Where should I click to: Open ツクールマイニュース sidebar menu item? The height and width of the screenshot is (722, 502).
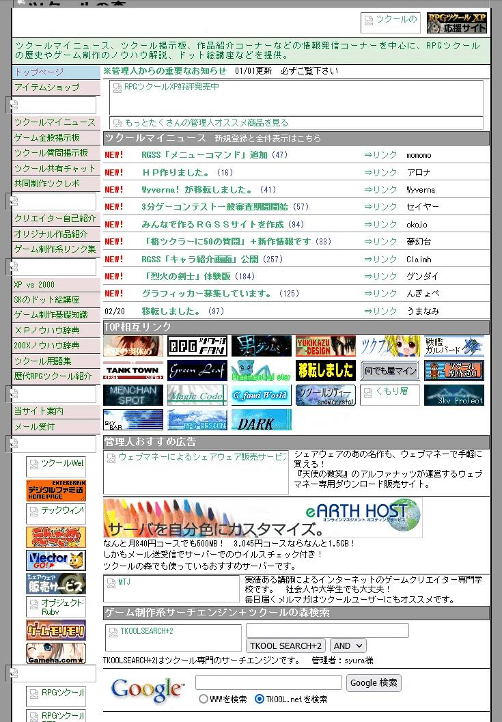coord(55,122)
